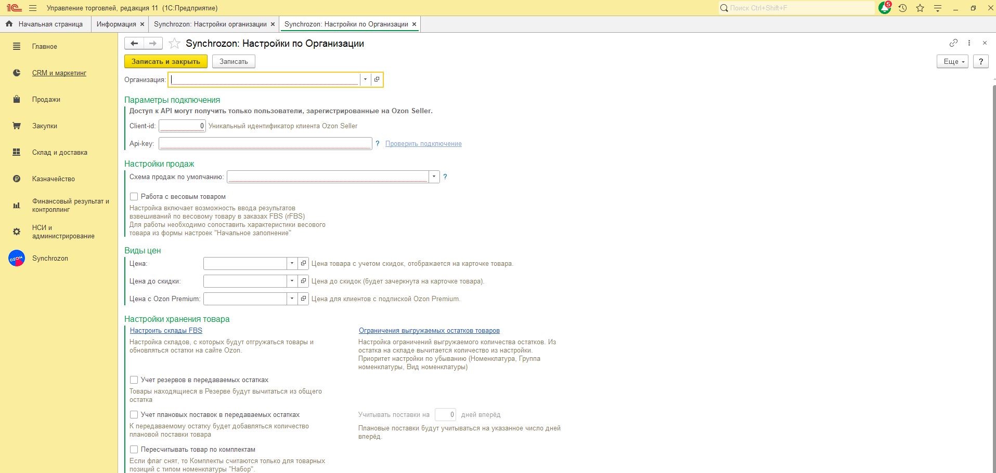Open Ограничения выгружаемых остатков товаров link

tap(429, 331)
